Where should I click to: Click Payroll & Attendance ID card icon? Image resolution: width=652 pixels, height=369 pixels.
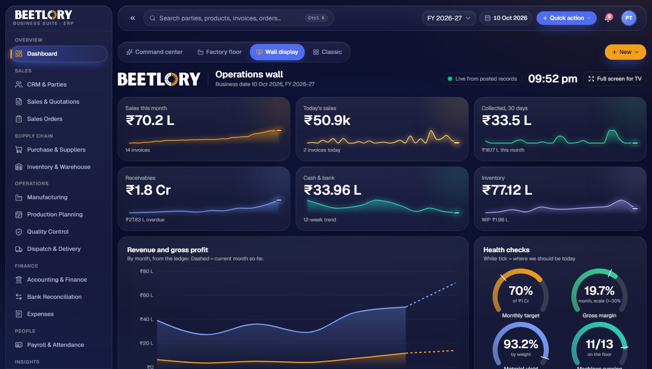click(19, 345)
